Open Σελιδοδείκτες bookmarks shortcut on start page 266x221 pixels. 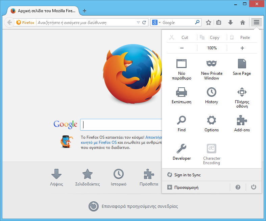87,178
